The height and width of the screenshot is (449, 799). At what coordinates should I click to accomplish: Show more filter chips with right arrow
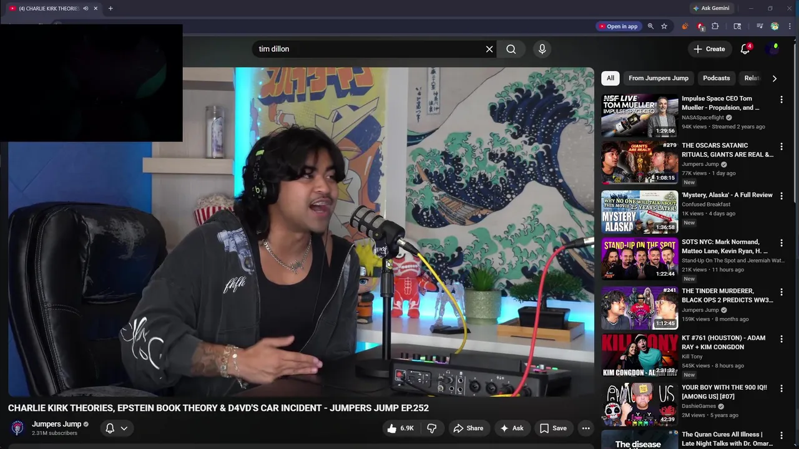[x=775, y=79]
